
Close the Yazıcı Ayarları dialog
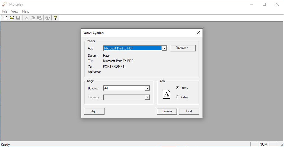coord(198,33)
